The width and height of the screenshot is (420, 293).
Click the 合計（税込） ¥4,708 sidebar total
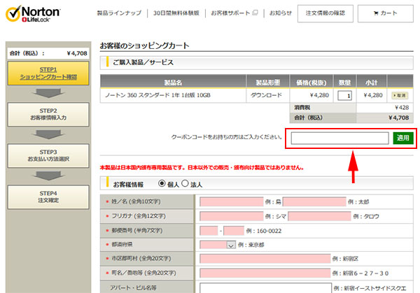pos(48,53)
